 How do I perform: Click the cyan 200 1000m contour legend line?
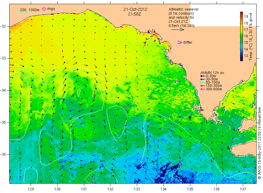(24, 13)
